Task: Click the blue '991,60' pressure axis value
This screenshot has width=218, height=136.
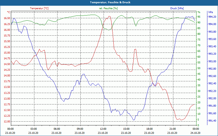Action: 212,113
